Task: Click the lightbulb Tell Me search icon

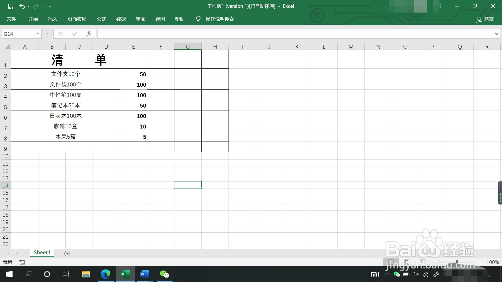Action: [198, 19]
